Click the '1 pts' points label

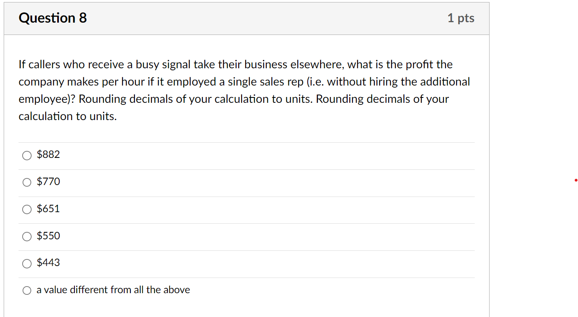click(x=461, y=18)
